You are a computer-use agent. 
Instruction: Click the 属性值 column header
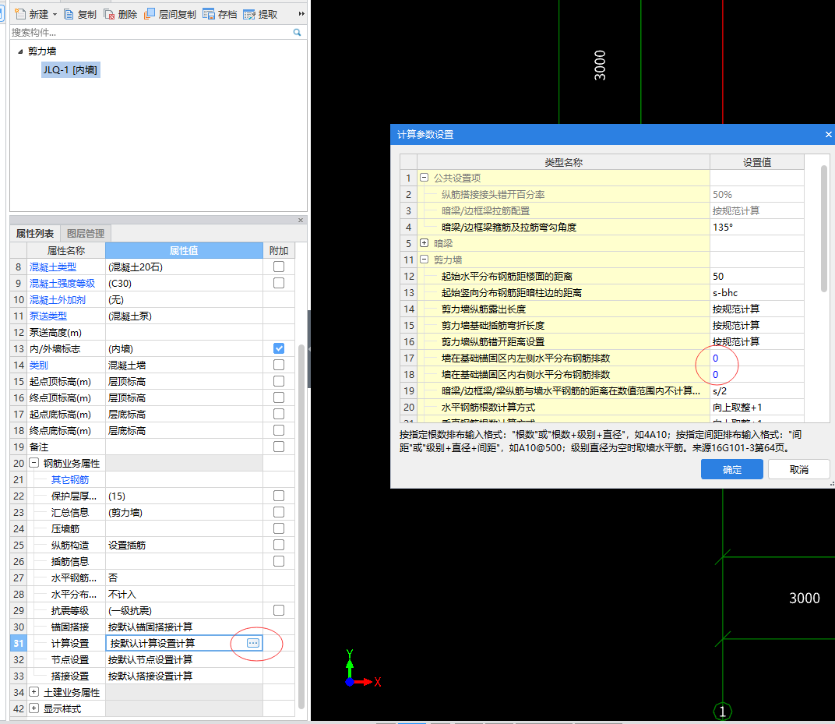coord(184,250)
